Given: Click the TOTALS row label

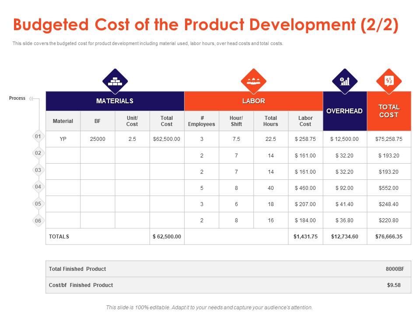Looking at the screenshot, I should click(x=59, y=237).
